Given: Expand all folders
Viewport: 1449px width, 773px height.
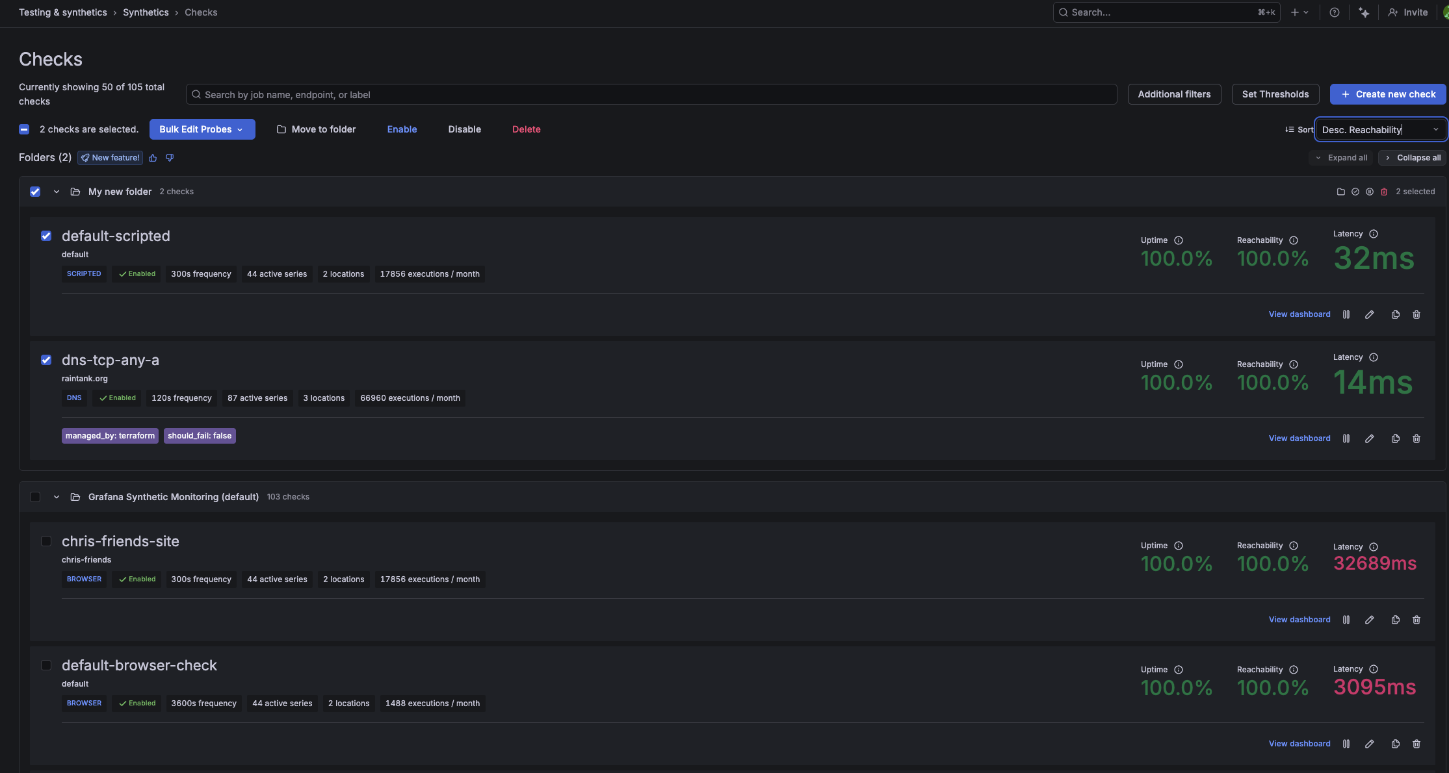Looking at the screenshot, I should click(x=1341, y=158).
